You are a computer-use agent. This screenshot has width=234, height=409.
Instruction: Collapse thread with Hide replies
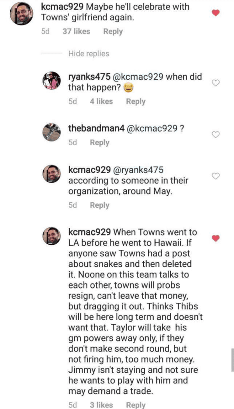click(x=89, y=54)
